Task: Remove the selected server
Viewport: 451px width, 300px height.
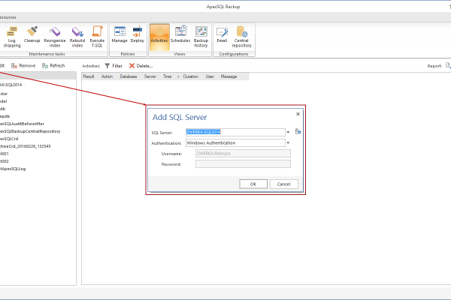Action: coord(23,66)
